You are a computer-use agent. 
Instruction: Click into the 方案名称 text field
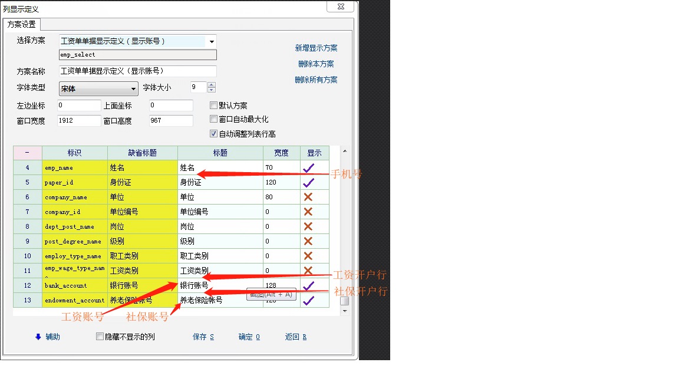click(138, 71)
